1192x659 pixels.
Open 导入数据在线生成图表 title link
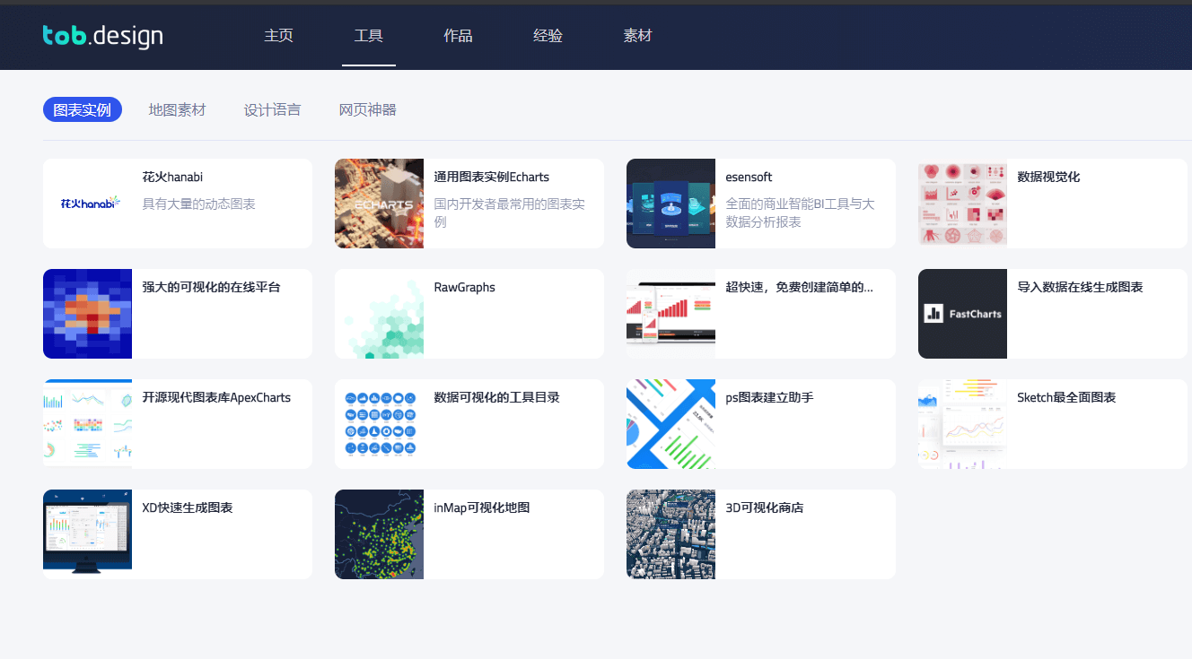click(x=1080, y=287)
